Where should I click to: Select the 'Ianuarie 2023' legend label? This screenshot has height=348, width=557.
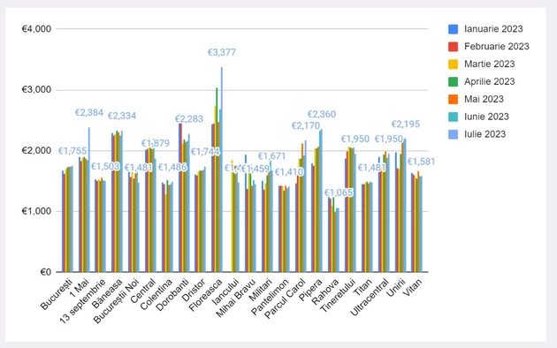(x=493, y=29)
